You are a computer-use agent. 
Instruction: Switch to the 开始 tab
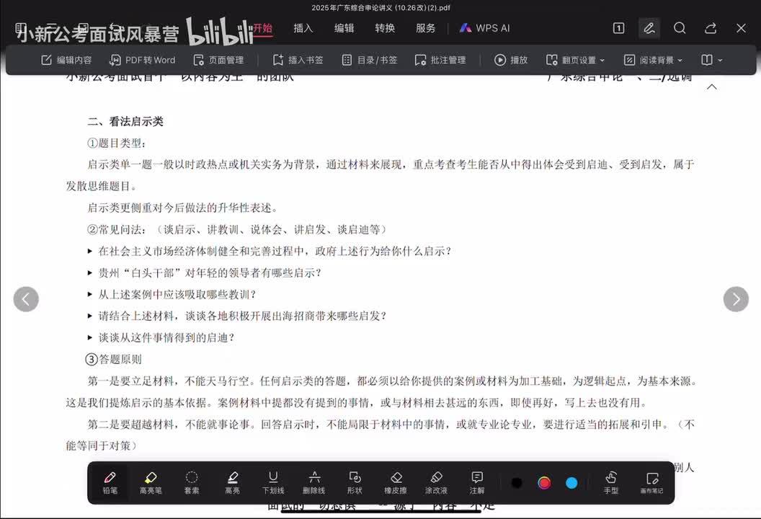point(262,28)
